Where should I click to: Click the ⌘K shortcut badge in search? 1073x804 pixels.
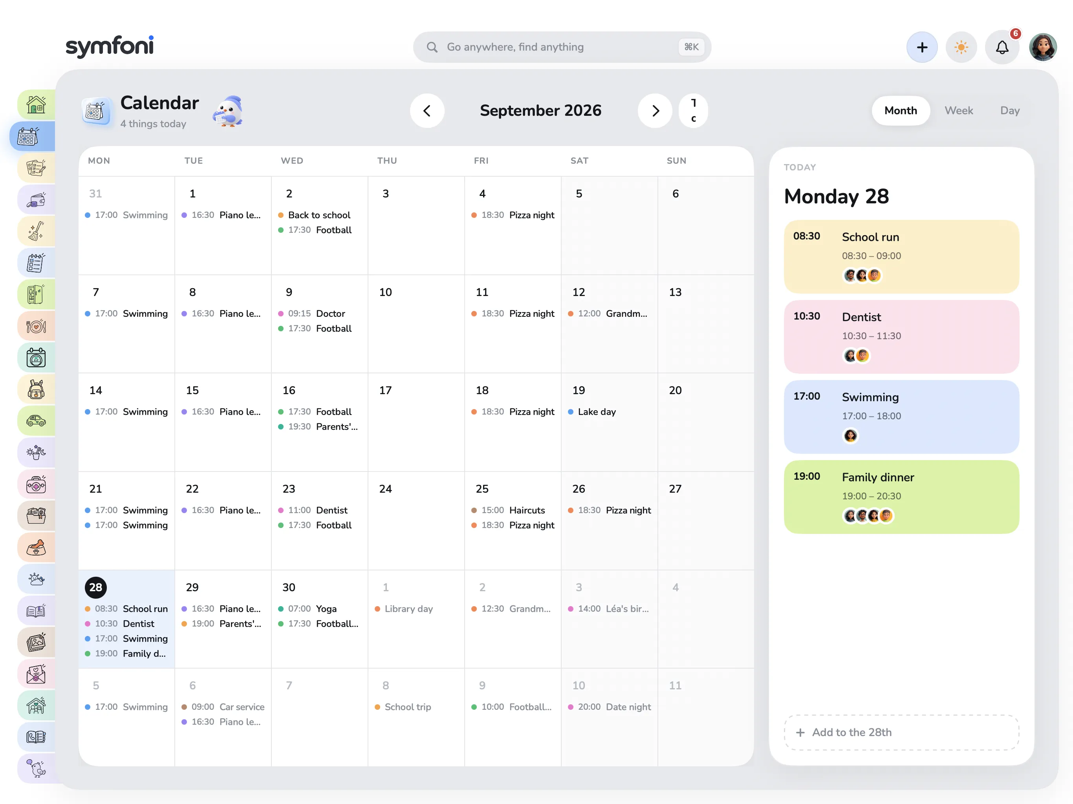click(691, 47)
